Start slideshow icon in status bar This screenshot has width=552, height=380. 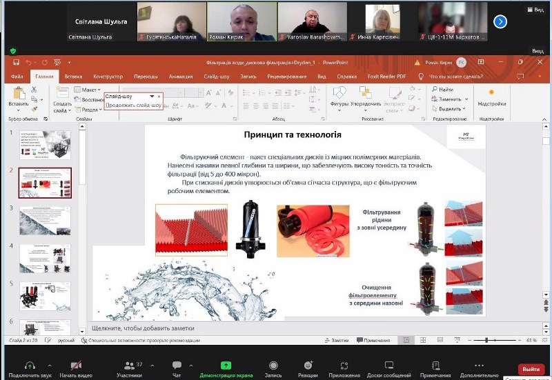point(457,340)
